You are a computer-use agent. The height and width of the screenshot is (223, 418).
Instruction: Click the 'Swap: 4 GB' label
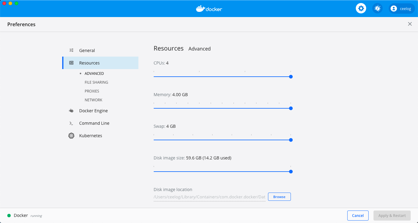coord(165,126)
